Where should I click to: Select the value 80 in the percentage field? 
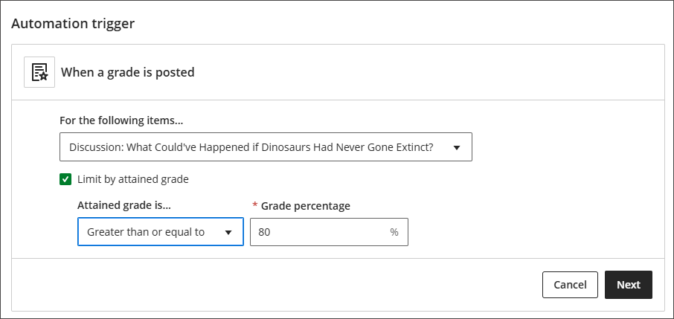(x=264, y=232)
